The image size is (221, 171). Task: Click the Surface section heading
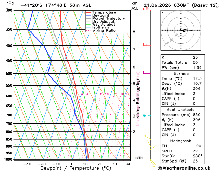pos(181,74)
